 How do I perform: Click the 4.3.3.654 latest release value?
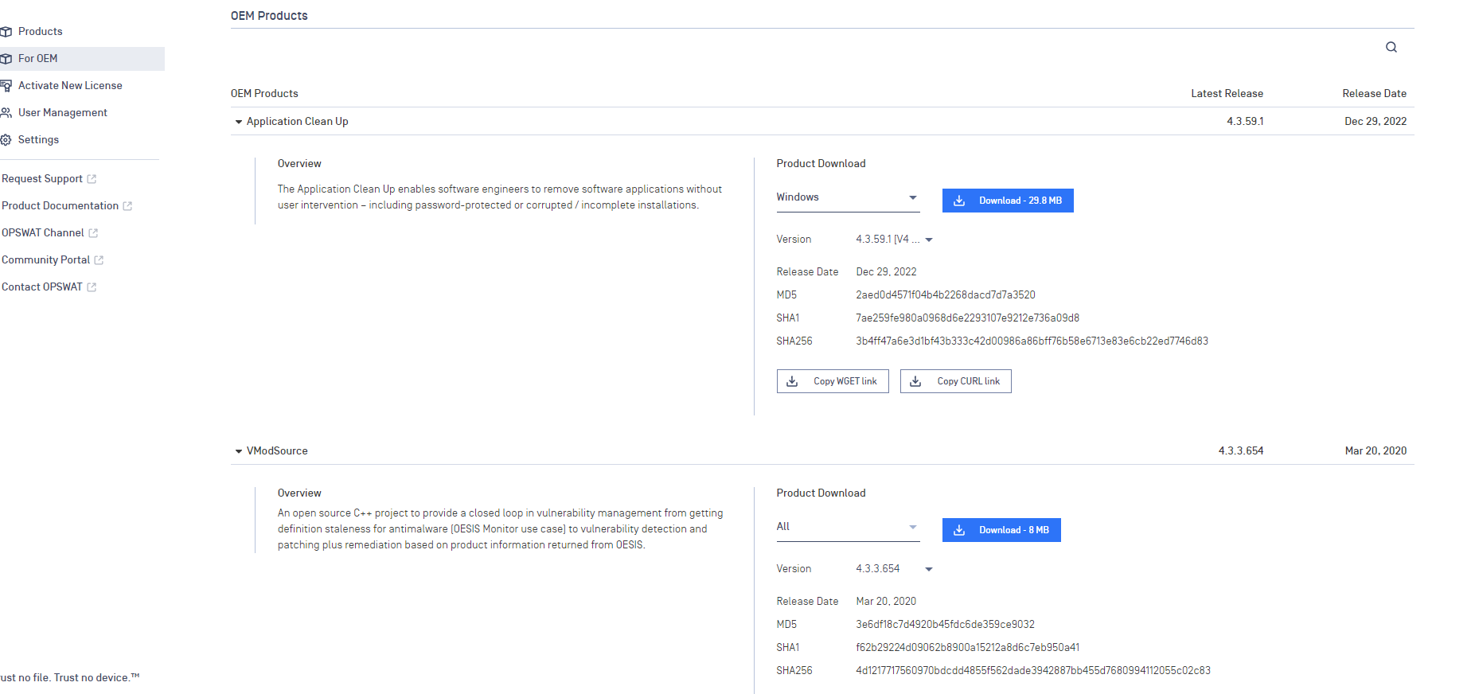coord(1241,451)
